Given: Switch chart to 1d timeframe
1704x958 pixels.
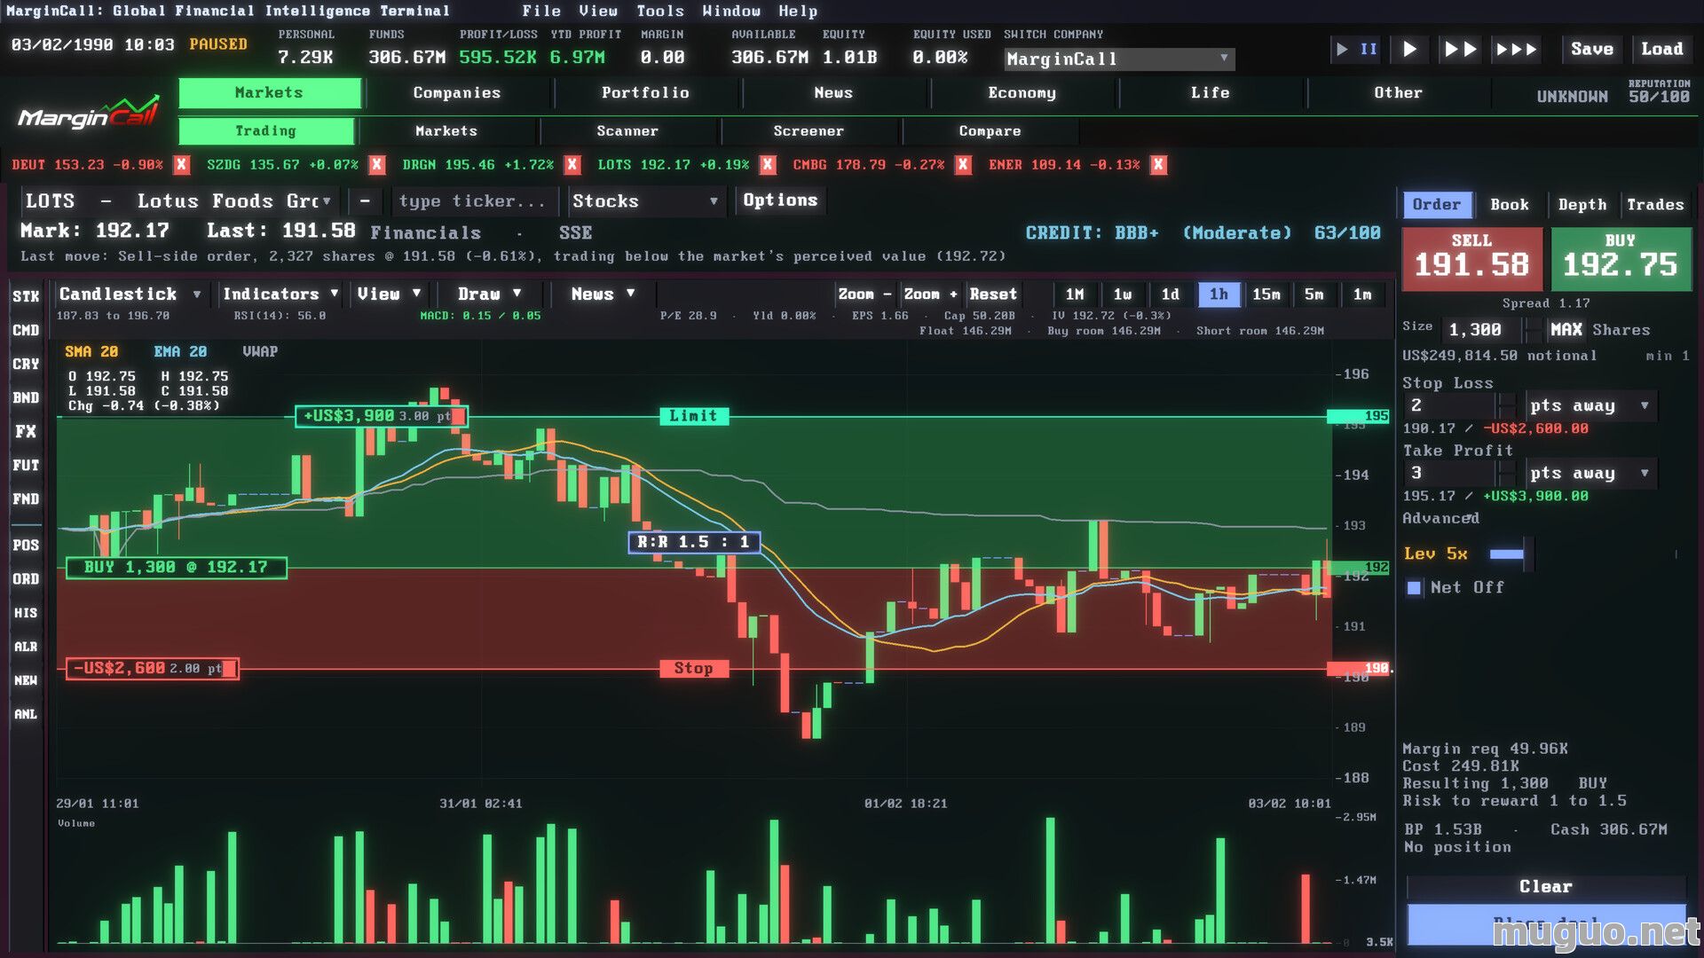Looking at the screenshot, I should coord(1171,294).
